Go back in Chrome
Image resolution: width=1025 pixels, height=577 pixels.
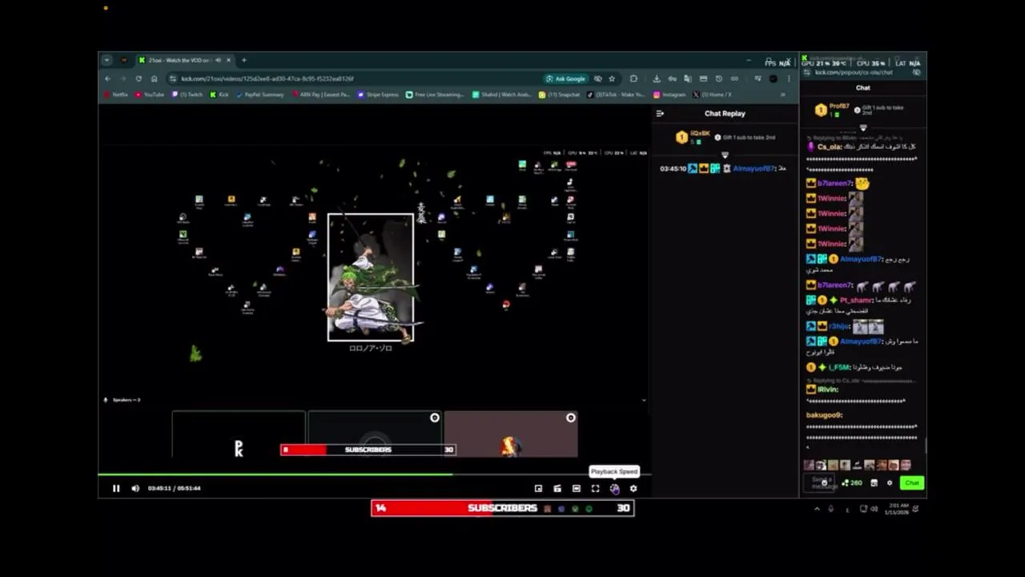[x=107, y=79]
